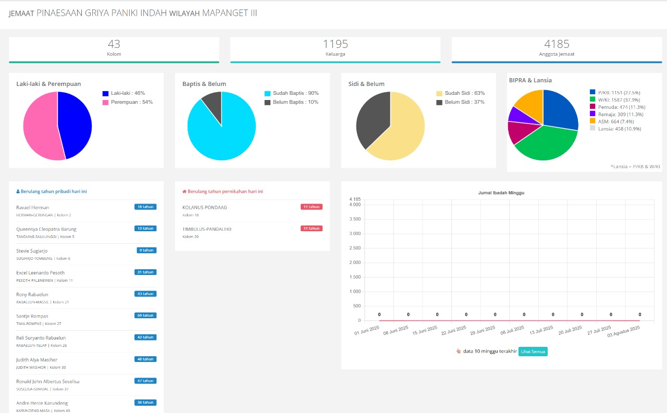667x413 pixels.
Task: Open the 4185 Anggota Jemaat card
Action: tap(557, 48)
